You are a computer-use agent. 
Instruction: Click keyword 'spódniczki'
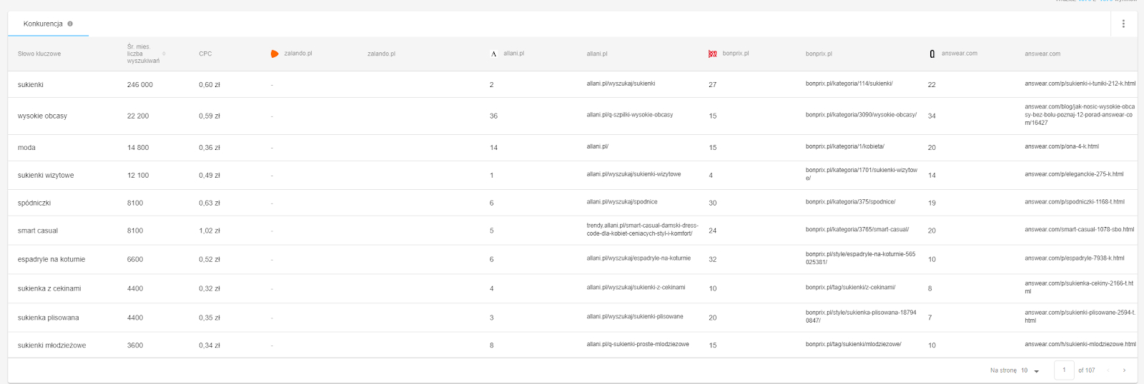[x=34, y=203]
